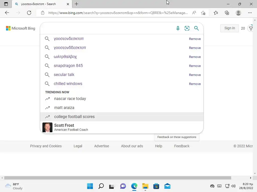
Task: Click vertical scrollbar down arrow
Action: (x=255, y=173)
